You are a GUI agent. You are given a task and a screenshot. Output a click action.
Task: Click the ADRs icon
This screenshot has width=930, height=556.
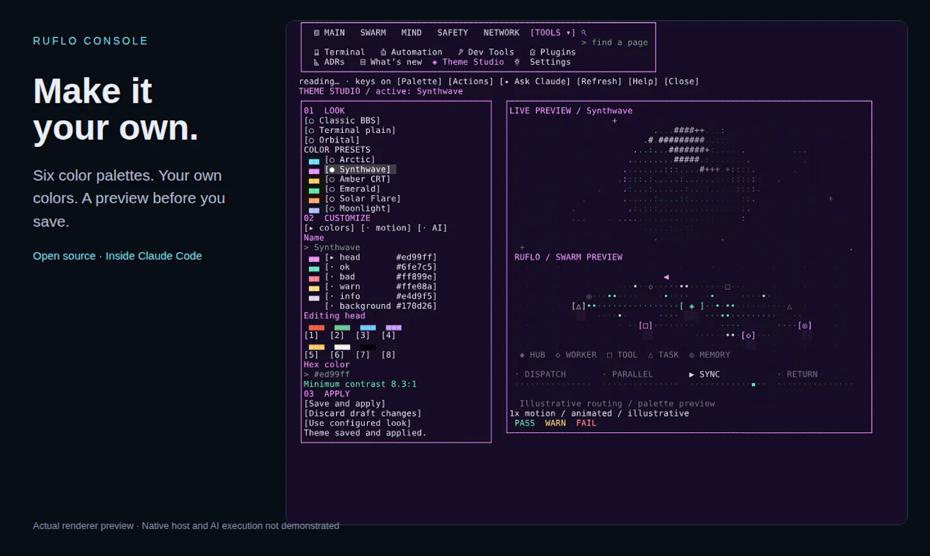click(316, 62)
